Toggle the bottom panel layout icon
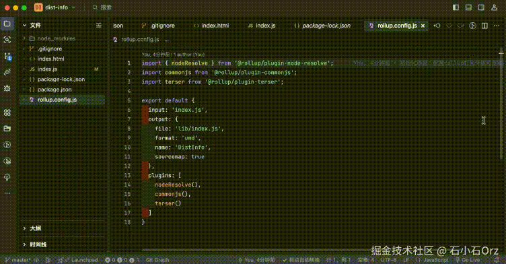 [x=468, y=7]
